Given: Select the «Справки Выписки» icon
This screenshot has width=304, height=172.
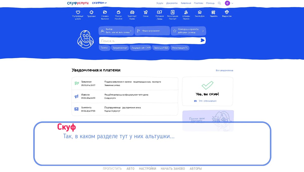Looking at the screenshot, I should tap(105, 14).
